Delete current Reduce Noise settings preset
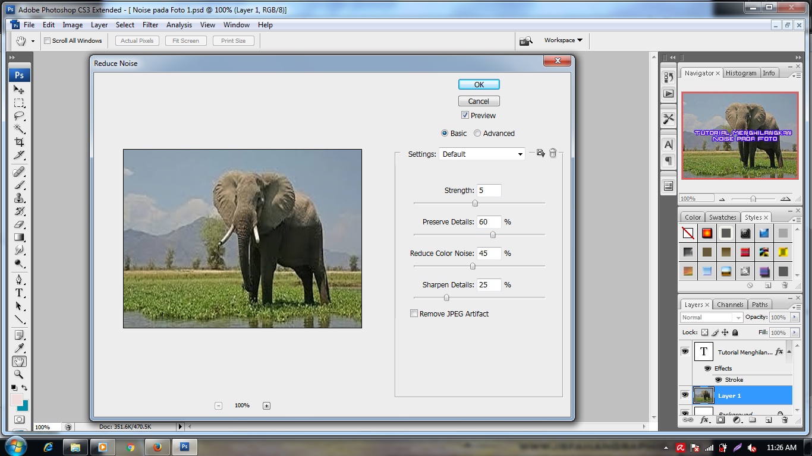 (x=553, y=153)
